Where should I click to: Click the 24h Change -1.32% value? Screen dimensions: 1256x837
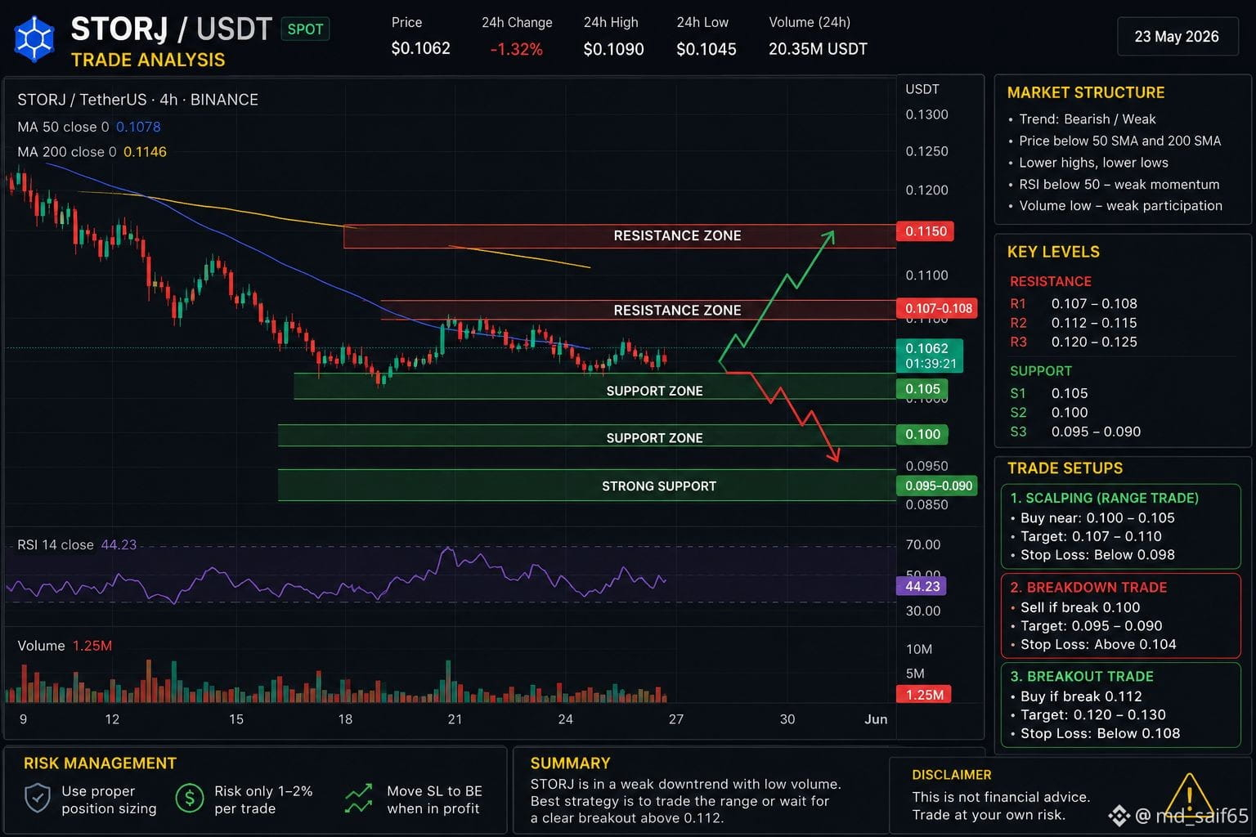click(517, 49)
